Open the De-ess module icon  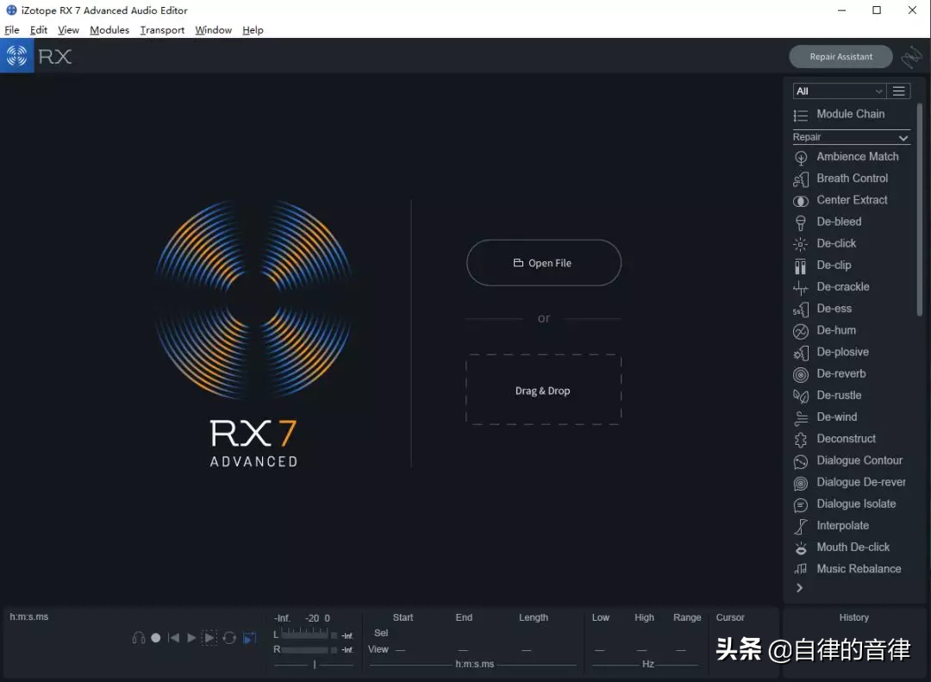[800, 310]
